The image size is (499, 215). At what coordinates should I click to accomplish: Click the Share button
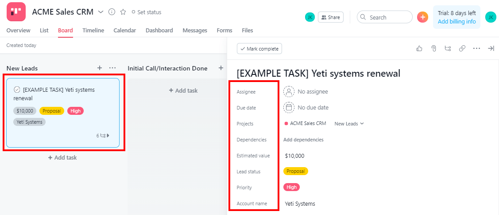(331, 17)
